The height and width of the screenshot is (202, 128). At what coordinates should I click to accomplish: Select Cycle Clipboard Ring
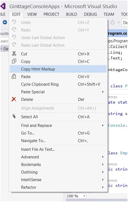pos(58,84)
